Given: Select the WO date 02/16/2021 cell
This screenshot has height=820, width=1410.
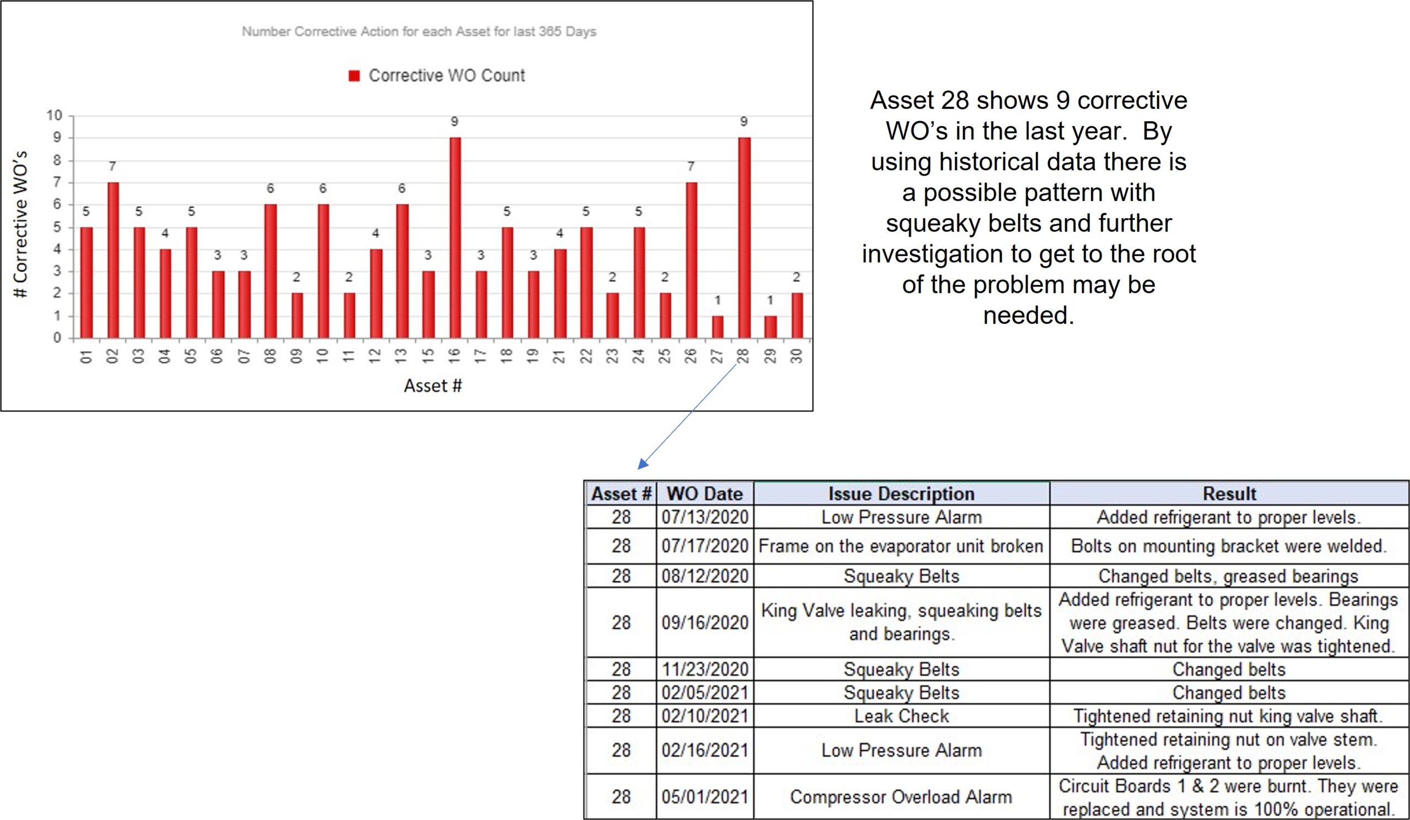Looking at the screenshot, I should pos(705,751).
